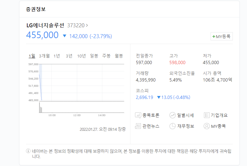247x166 pixels.
Task: Click the 일별시세 chart icon
Action: [173, 115]
